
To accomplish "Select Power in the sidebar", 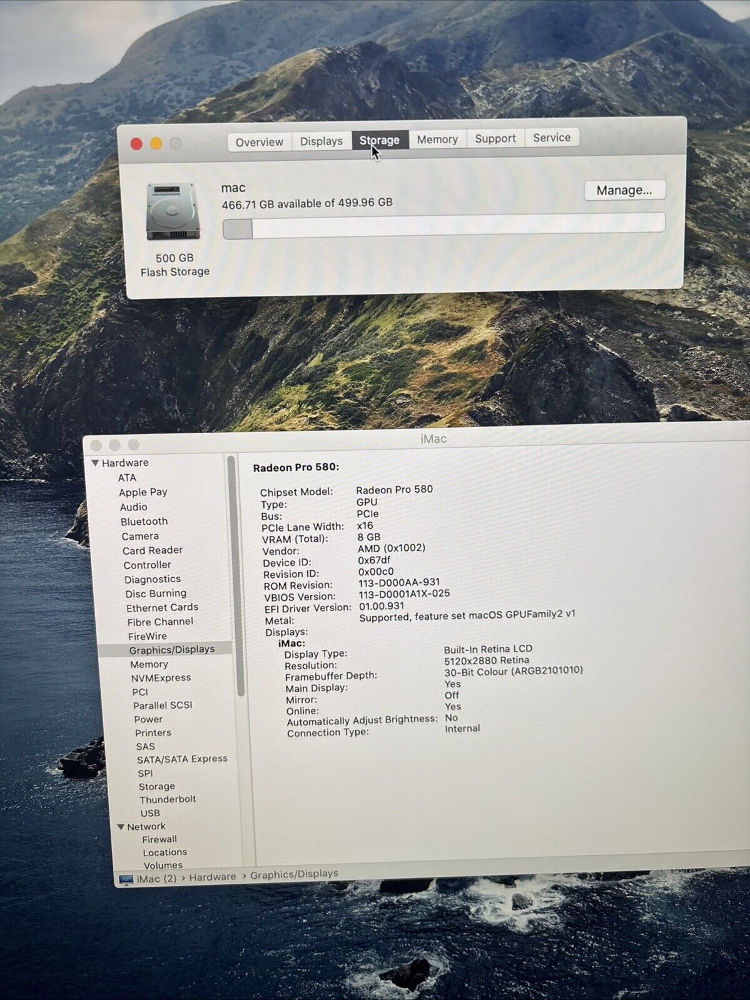I will [x=148, y=719].
